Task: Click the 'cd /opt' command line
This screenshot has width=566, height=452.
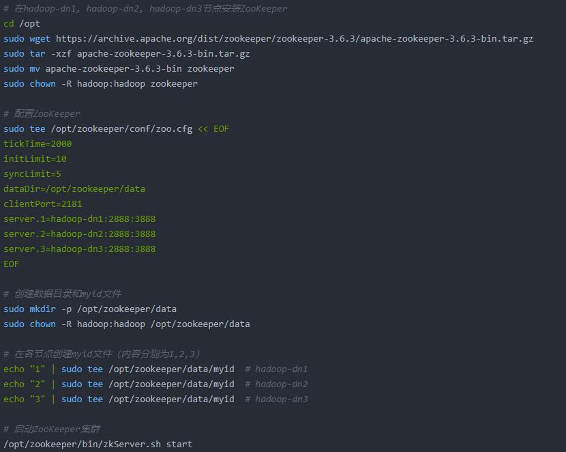Action: pyautogui.click(x=22, y=24)
